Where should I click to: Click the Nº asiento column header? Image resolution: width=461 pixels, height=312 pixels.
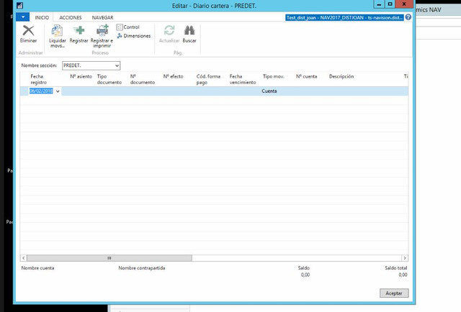click(x=81, y=77)
